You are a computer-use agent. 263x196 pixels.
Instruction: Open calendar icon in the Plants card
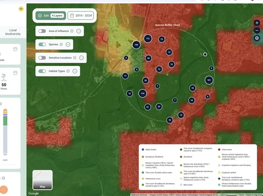(x=15, y=73)
